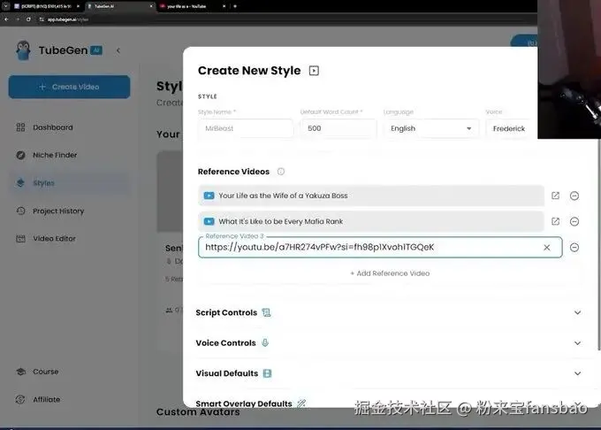
Task: Click the modal's vertical scrollbar
Action: point(598,244)
